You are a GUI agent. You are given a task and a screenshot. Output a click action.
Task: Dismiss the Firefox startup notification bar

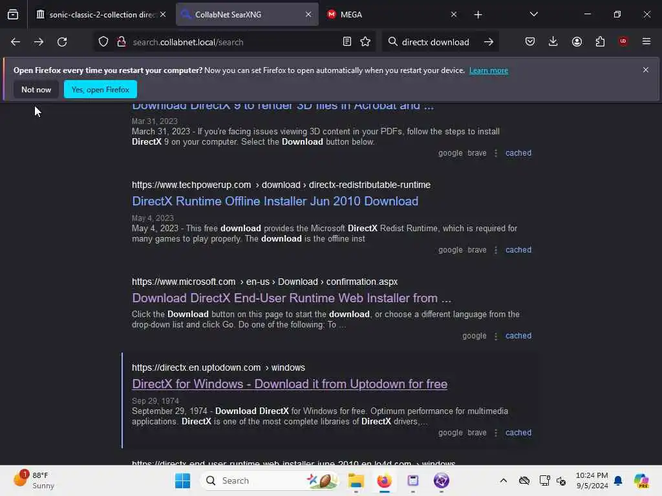(x=646, y=70)
